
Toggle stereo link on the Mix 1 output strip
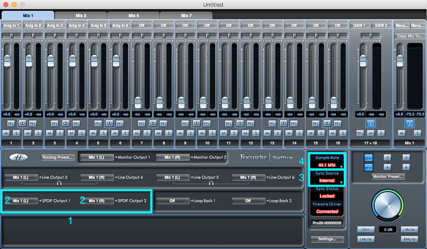point(409,123)
